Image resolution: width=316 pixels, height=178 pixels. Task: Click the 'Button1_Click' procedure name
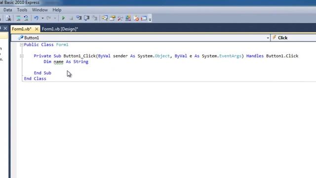[x=79, y=56]
